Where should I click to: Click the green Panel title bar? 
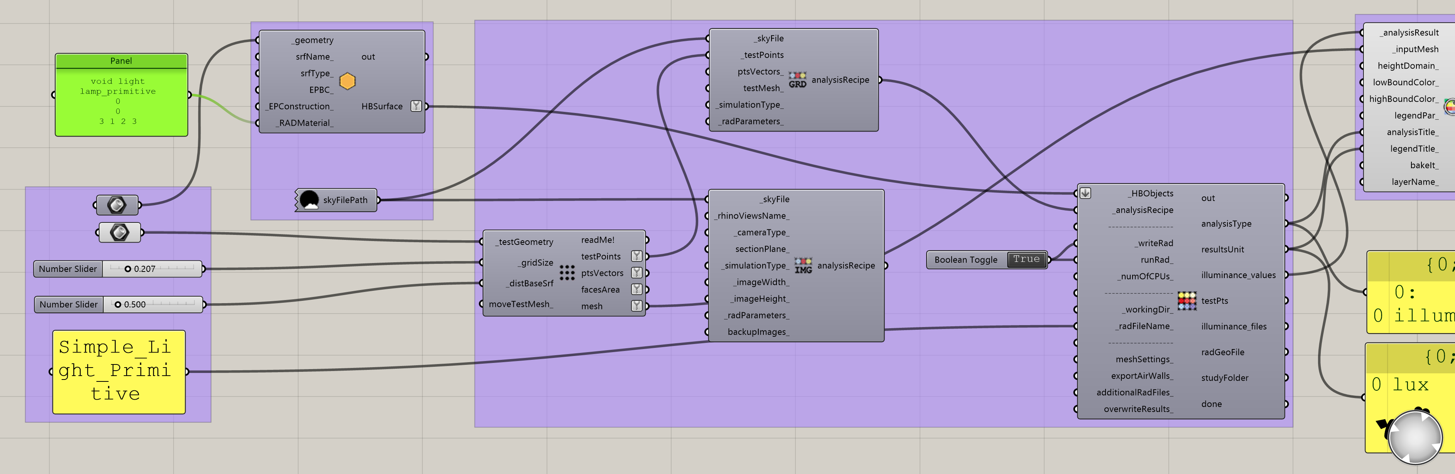click(x=121, y=61)
